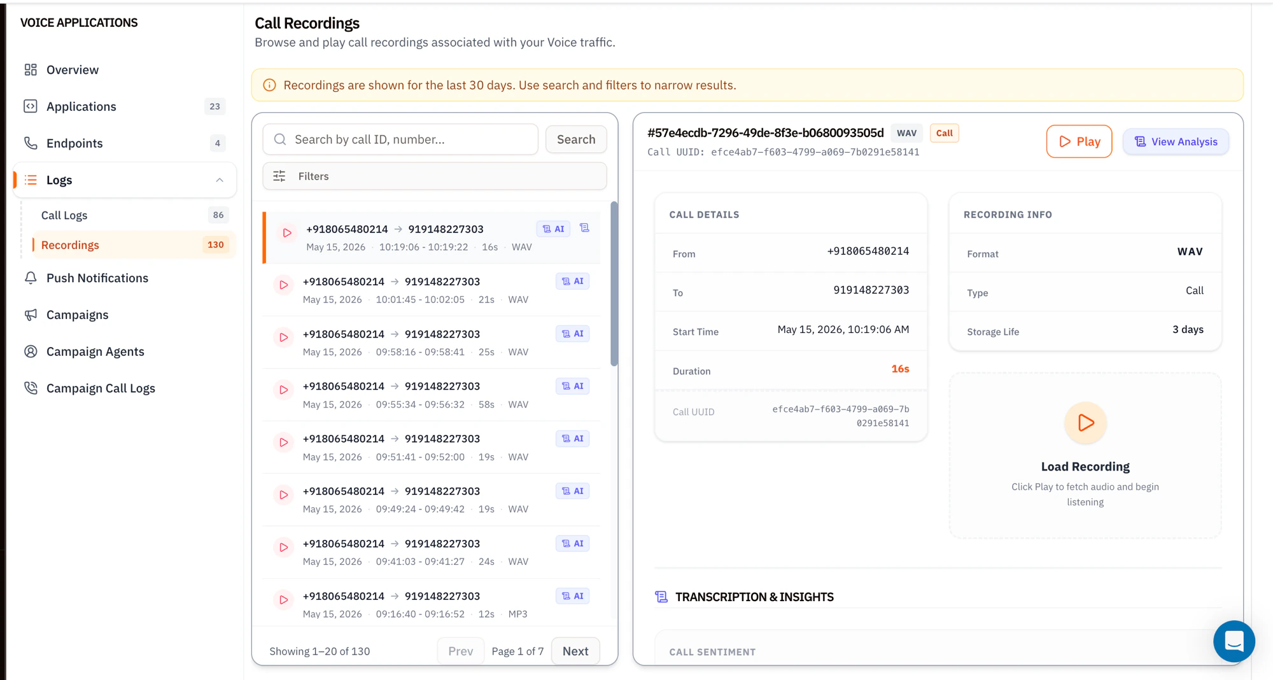
Task: Click the WAV format tag in header
Action: tap(907, 133)
